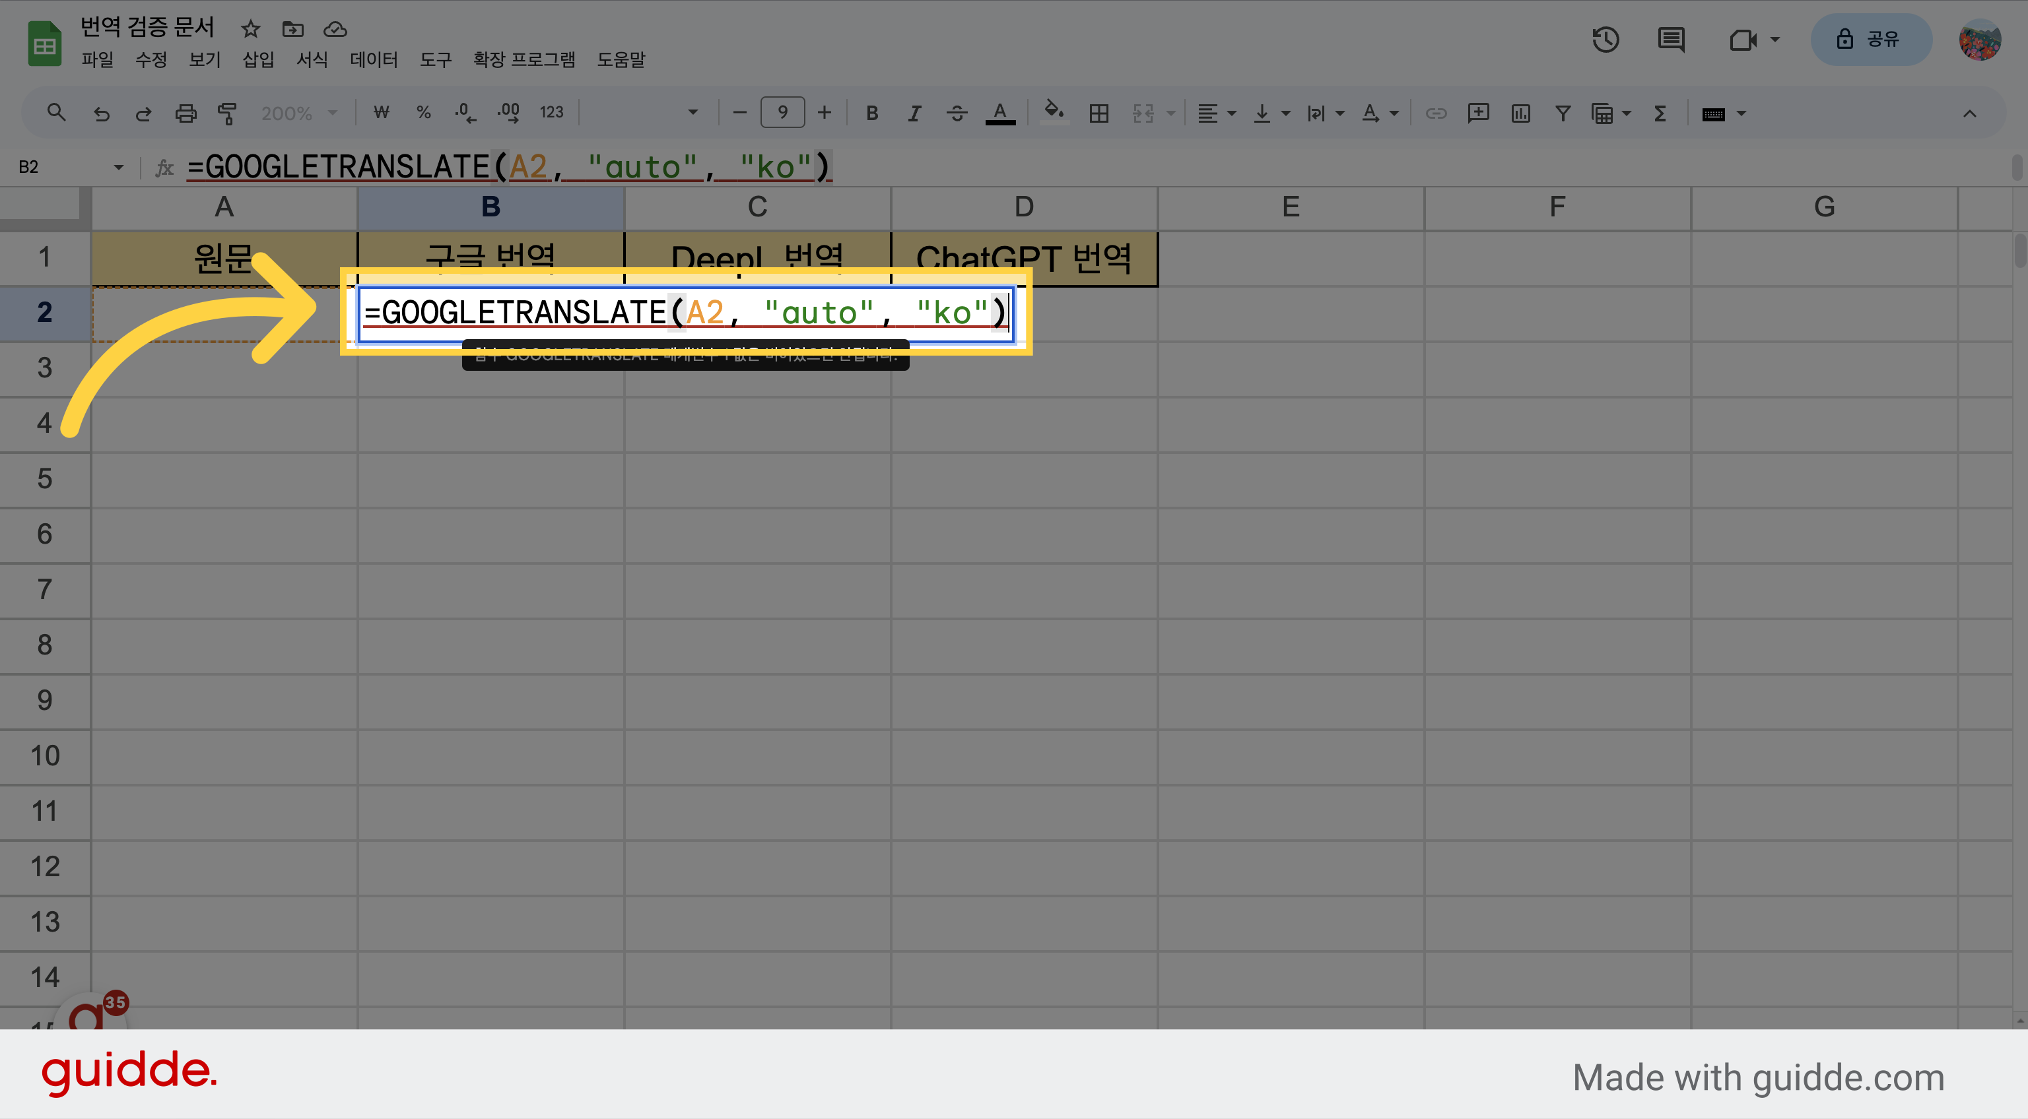Click the 공유 share button
Screen dimensions: 2028x1119
click(x=1872, y=40)
